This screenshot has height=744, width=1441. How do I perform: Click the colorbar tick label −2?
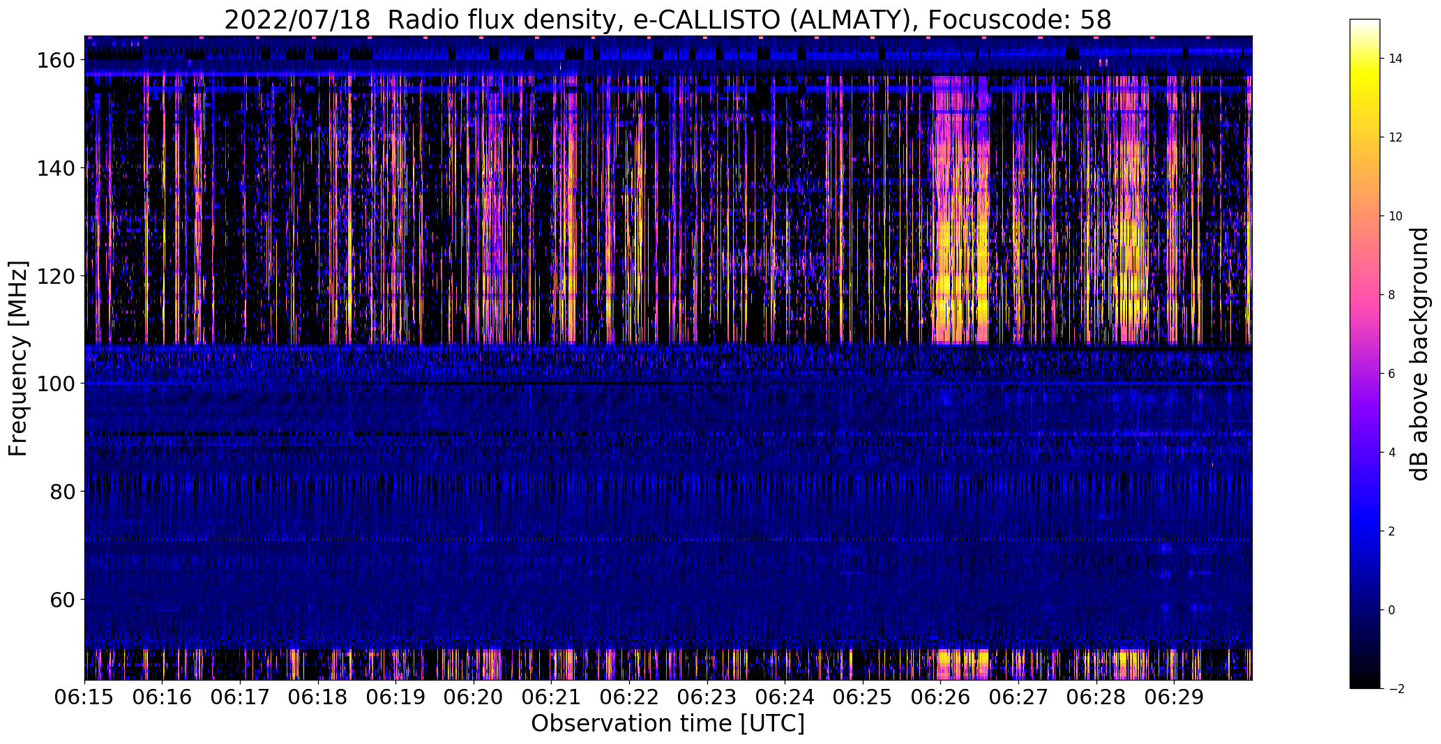pyautogui.click(x=1396, y=689)
